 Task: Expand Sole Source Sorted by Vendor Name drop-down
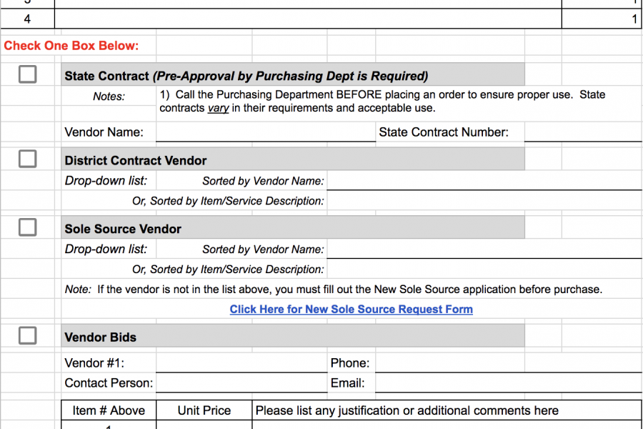[484, 249]
